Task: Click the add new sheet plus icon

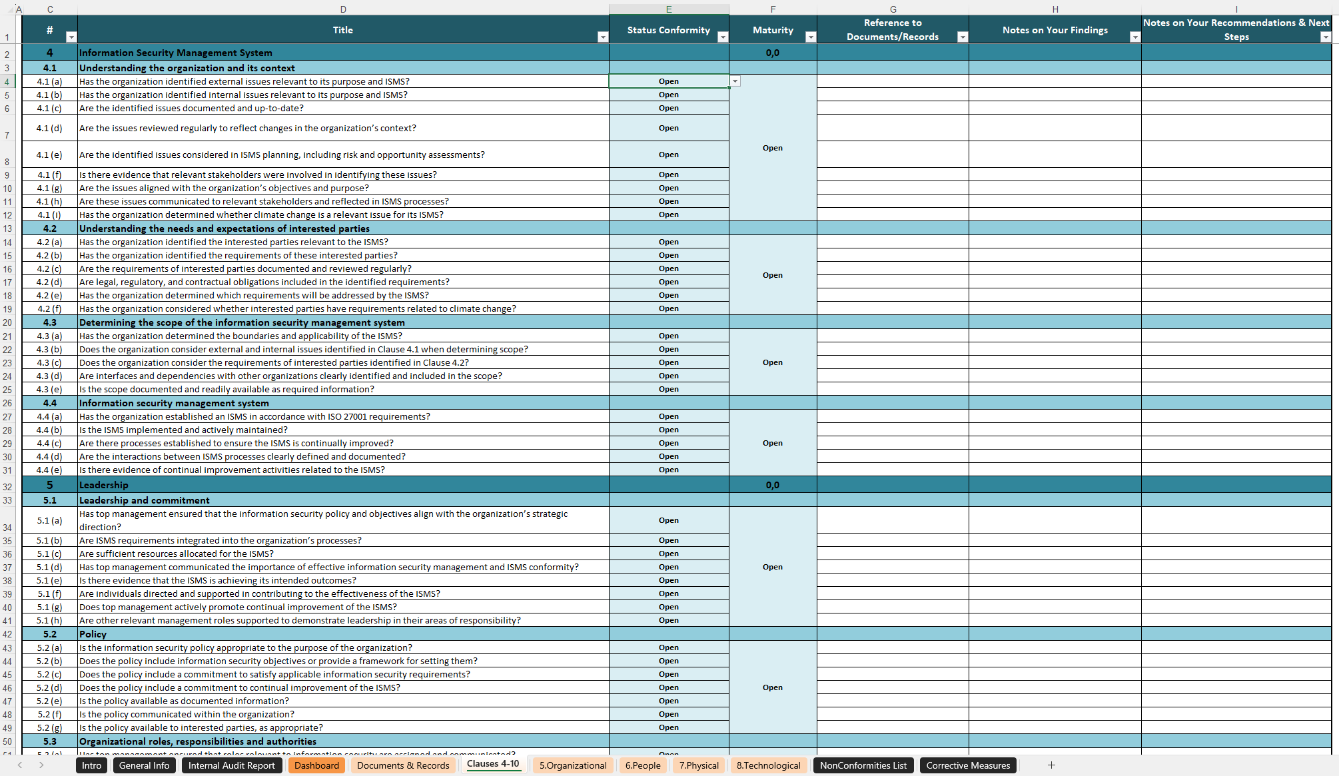Action: (x=1051, y=765)
